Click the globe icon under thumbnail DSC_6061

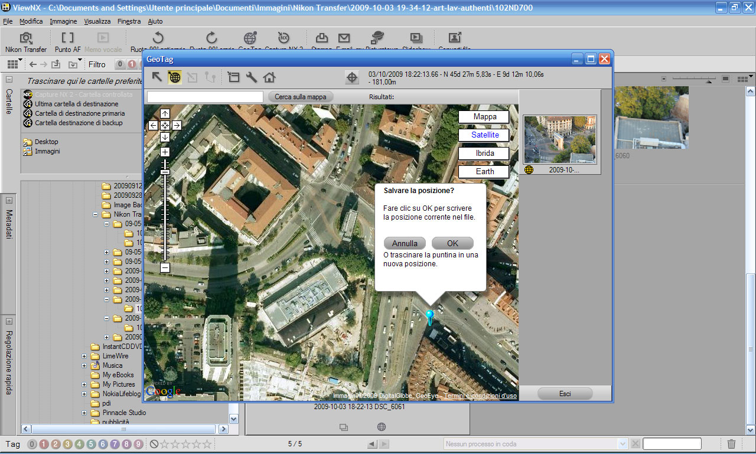point(382,427)
